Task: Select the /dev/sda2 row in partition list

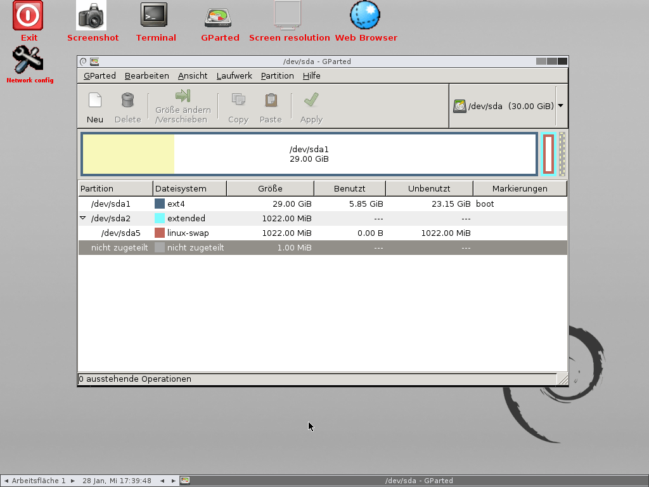Action: pos(323,218)
